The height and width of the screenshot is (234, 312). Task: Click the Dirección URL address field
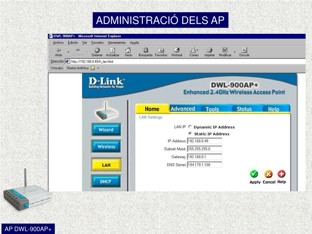[185, 62]
